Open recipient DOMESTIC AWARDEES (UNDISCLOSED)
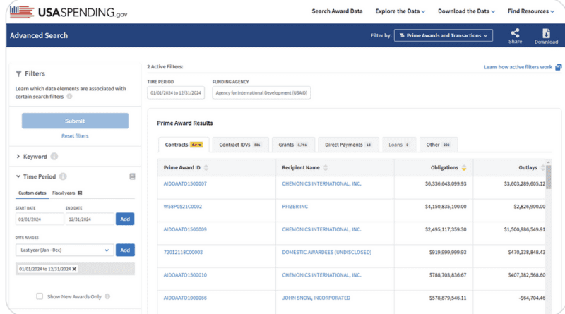Viewport: 565px width, 314px height. coord(326,252)
